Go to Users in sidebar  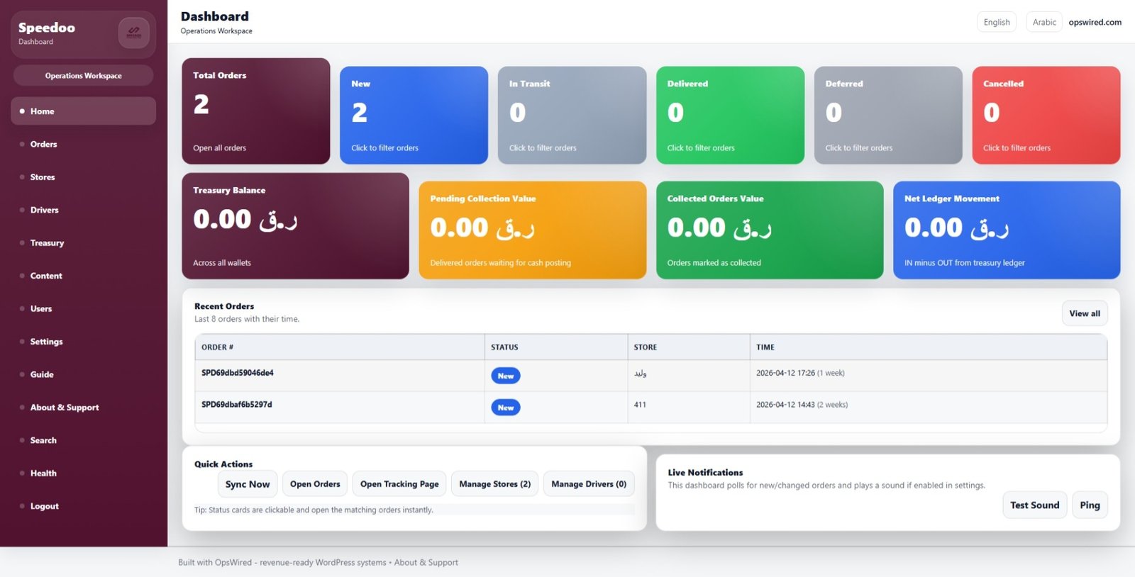pos(84,309)
